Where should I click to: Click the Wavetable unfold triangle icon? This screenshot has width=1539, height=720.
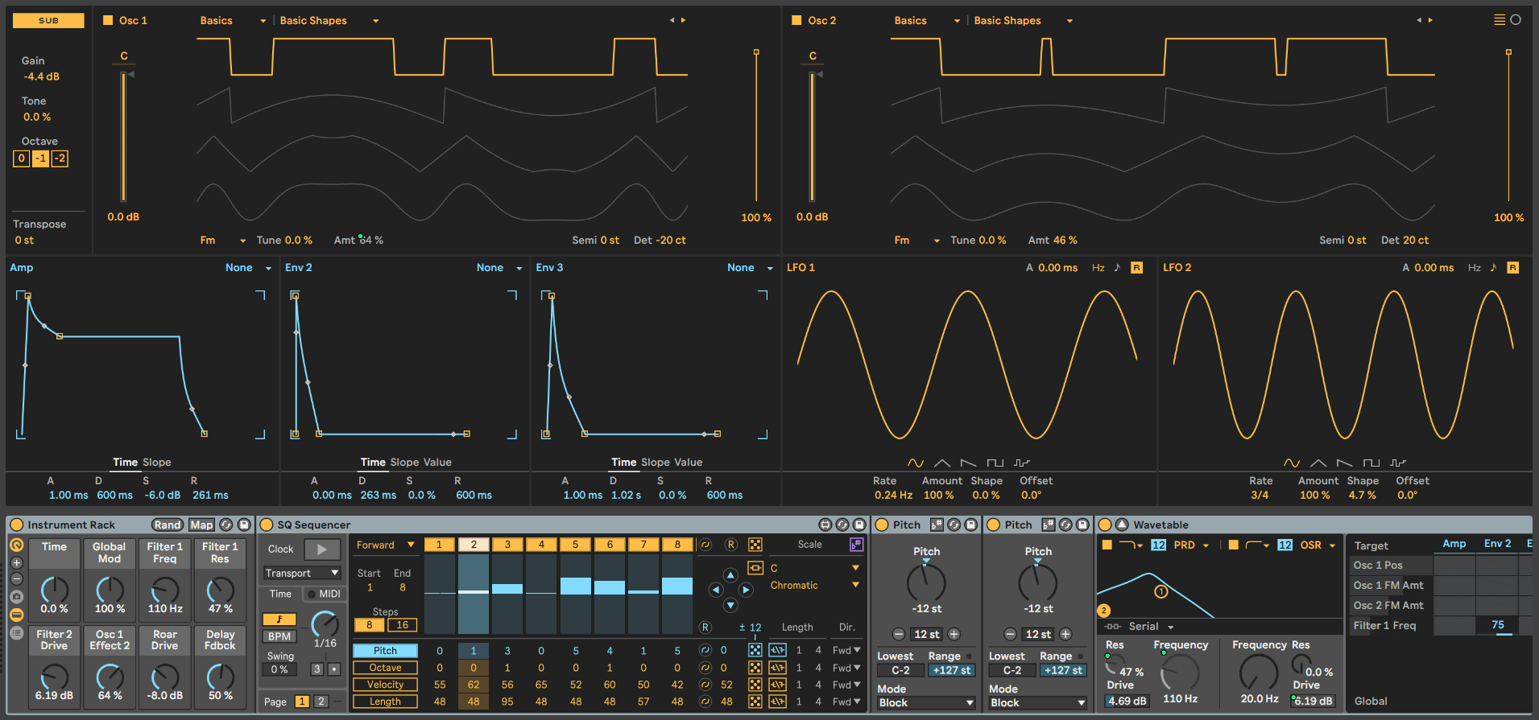[x=1122, y=525]
